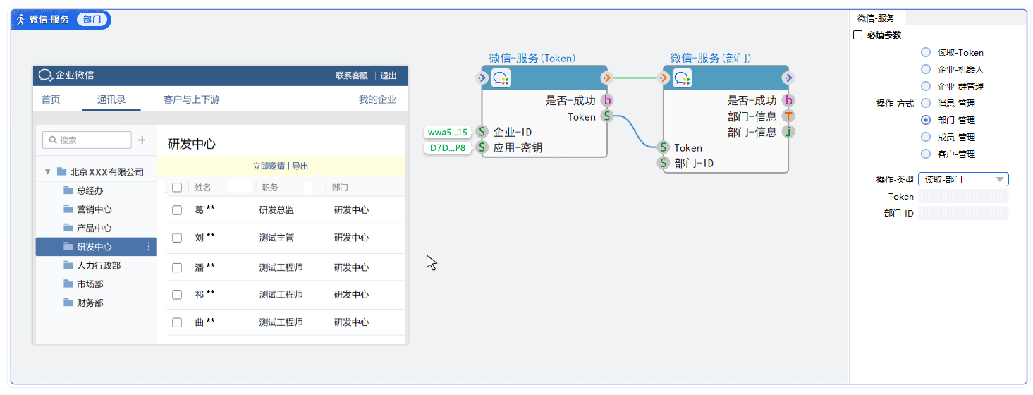Select the 读取-Token radio option
1033x395 pixels.
tap(926, 53)
